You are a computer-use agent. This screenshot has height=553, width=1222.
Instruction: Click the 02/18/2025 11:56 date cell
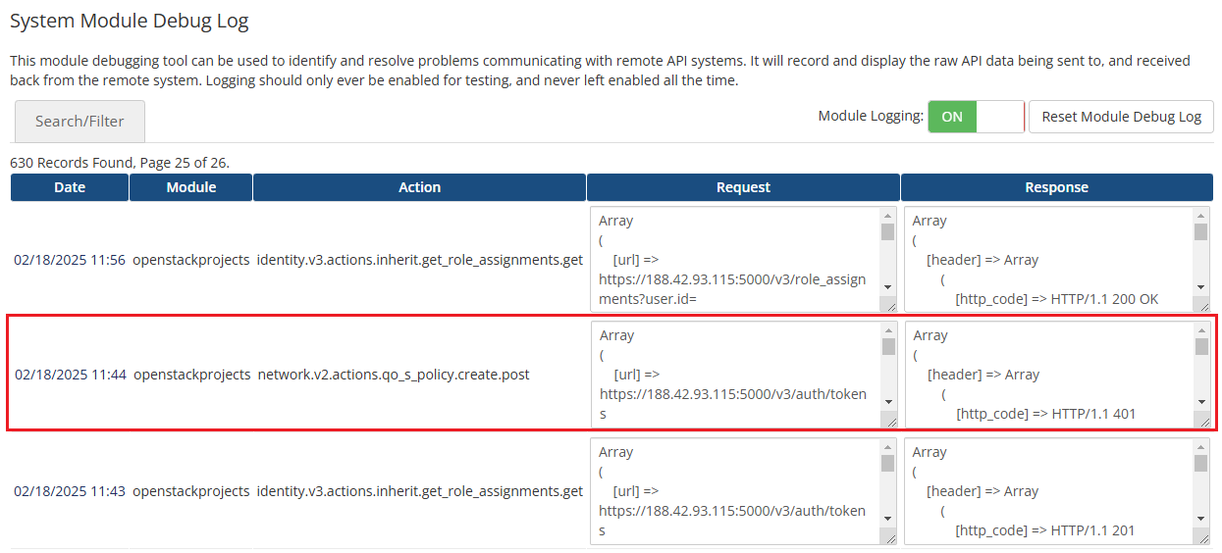coord(70,260)
